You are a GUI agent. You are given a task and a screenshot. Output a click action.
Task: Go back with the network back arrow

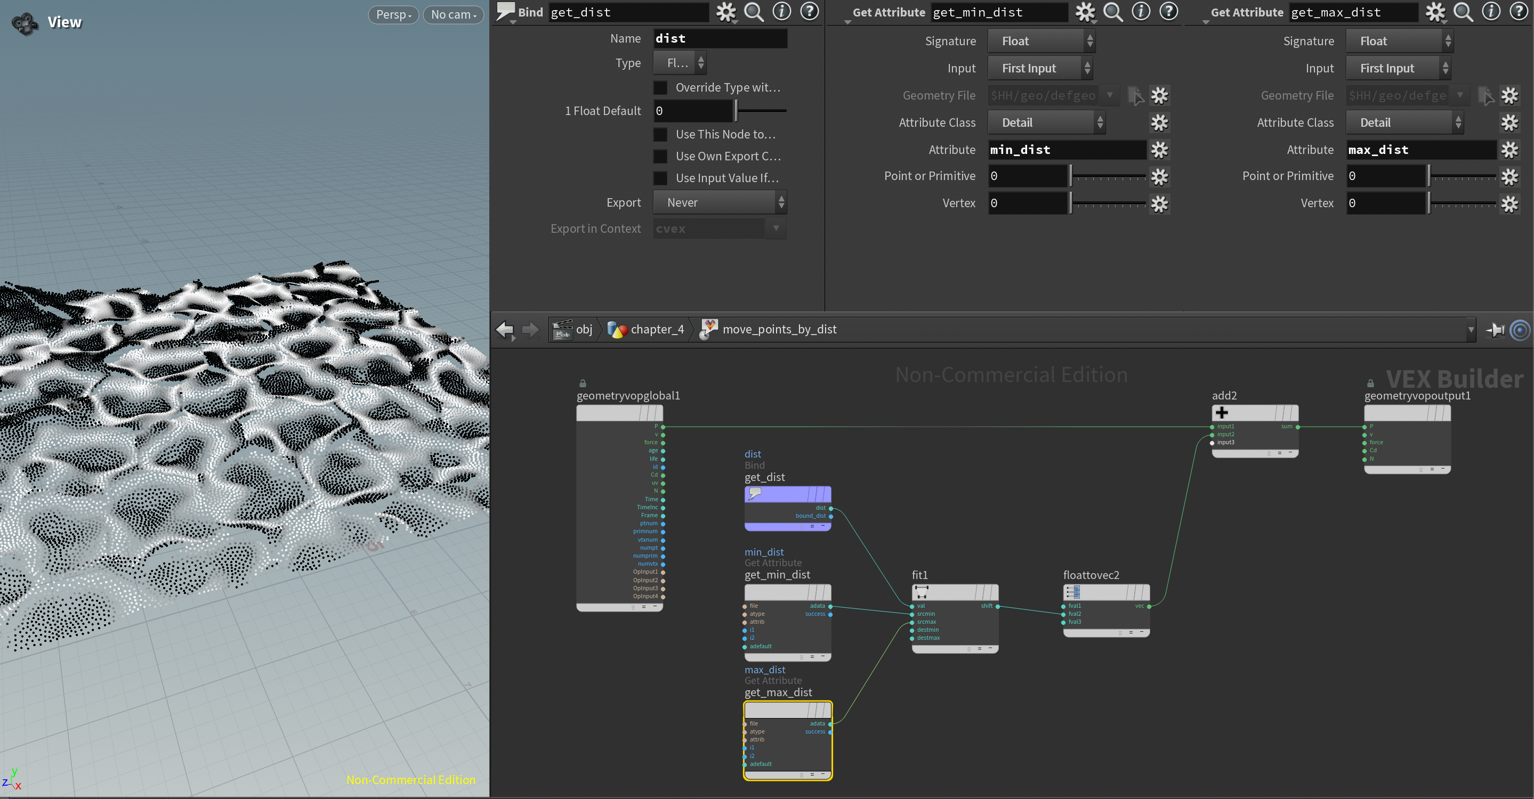click(505, 329)
